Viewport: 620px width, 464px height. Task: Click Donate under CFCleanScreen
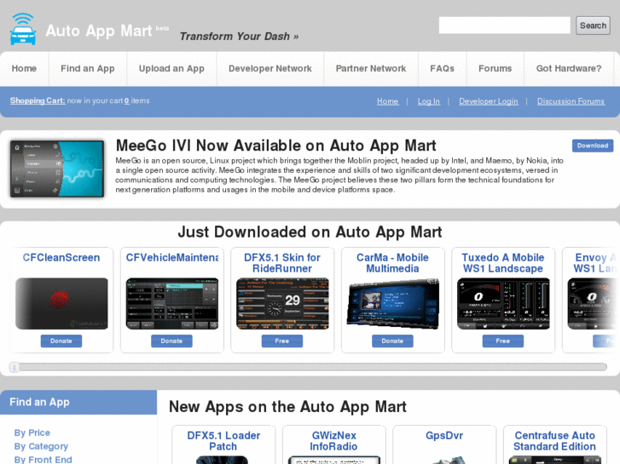click(x=61, y=341)
